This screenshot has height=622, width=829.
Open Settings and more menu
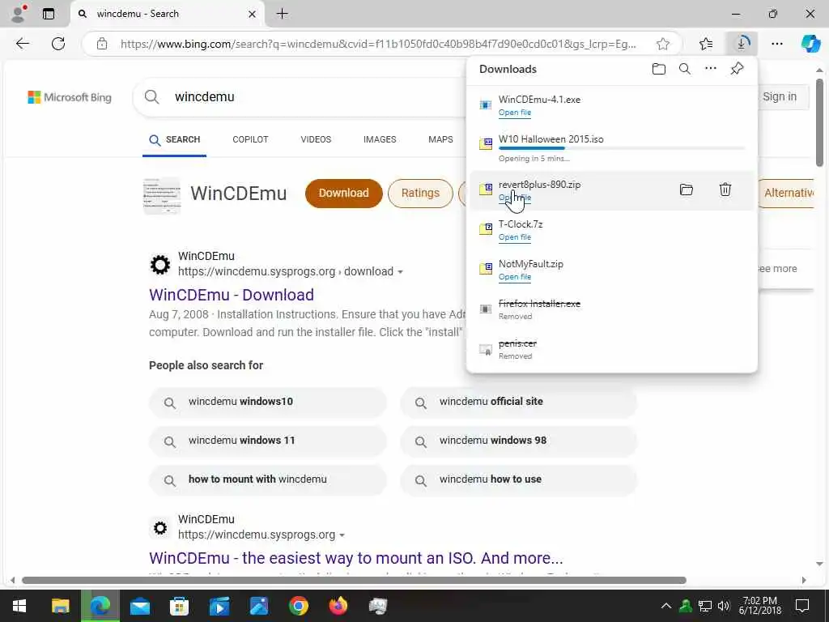tap(776, 44)
